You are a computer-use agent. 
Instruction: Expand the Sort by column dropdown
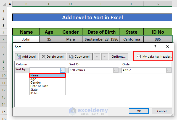coord(62,70)
